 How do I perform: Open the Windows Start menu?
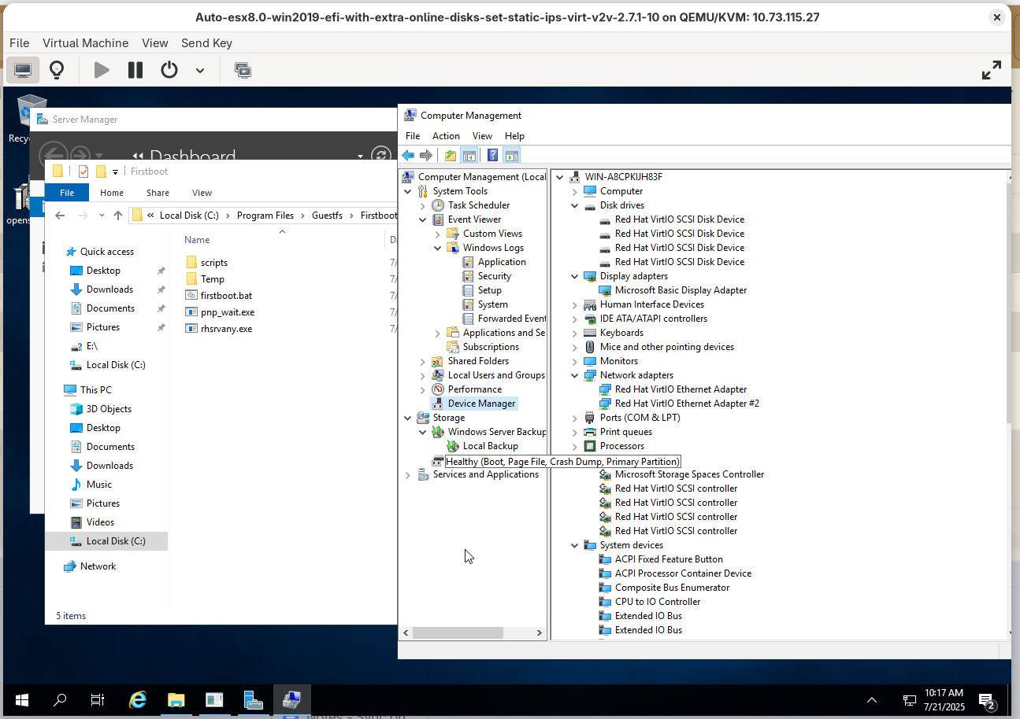click(22, 699)
